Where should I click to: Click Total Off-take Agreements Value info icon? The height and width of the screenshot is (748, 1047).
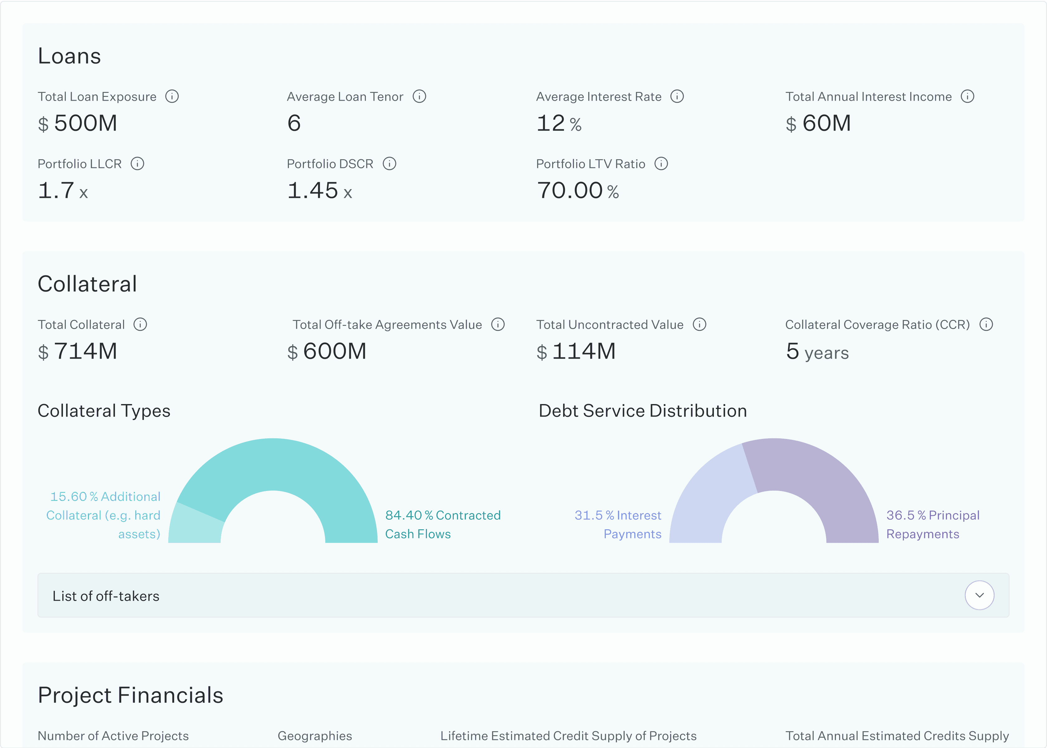[498, 324]
